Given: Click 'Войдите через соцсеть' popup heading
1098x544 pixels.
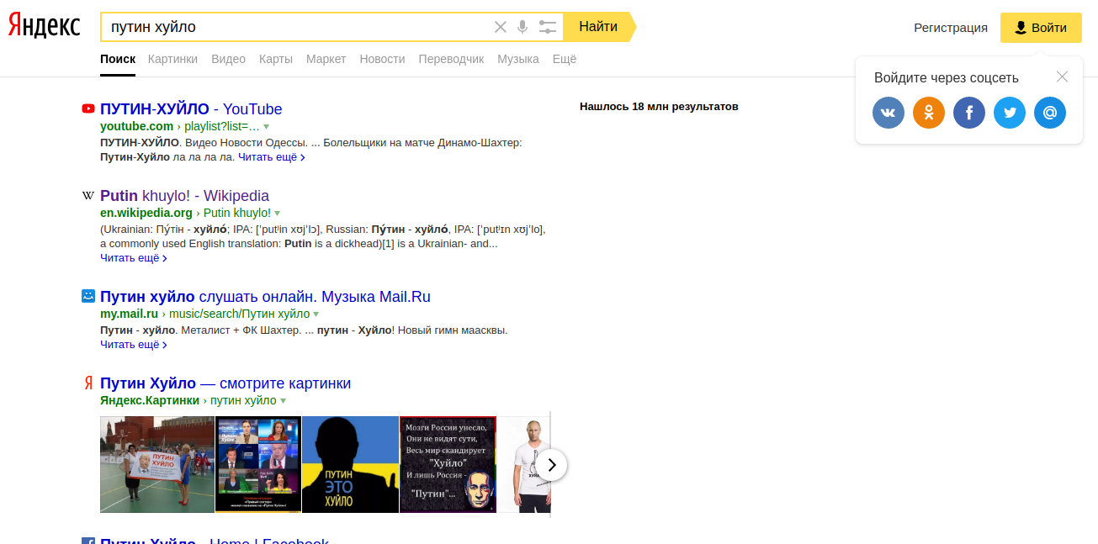Looking at the screenshot, I should tap(947, 77).
